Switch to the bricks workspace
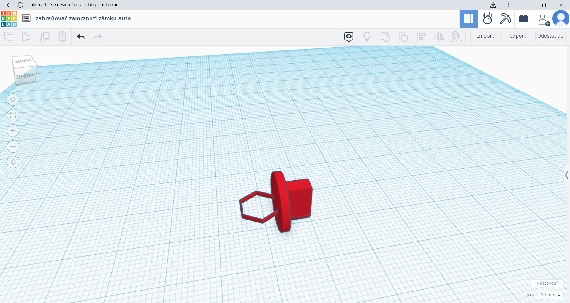Viewport: 570px width, 303px height. 524,19
